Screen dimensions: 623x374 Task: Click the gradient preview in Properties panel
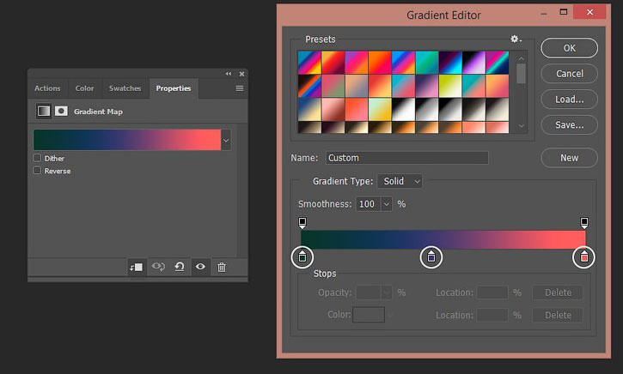[x=127, y=140]
